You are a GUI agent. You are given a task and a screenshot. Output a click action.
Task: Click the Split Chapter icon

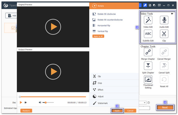[x=148, y=66]
